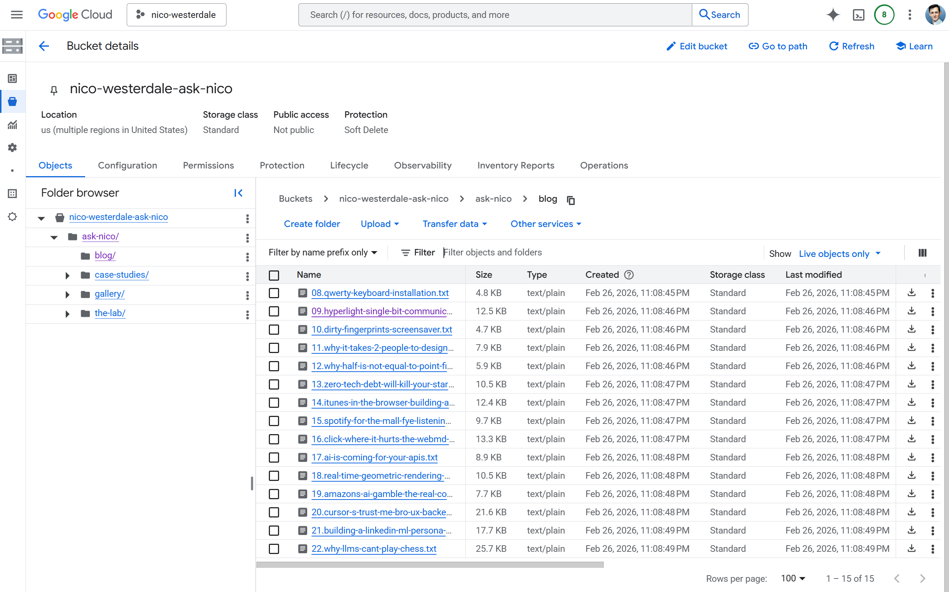Open the Lifecycle tab
The width and height of the screenshot is (949, 592).
349,165
